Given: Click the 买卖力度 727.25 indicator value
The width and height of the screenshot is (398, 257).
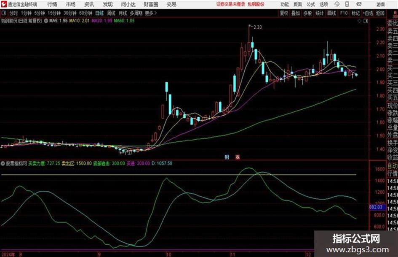Looking at the screenshot, I should coord(44,163).
